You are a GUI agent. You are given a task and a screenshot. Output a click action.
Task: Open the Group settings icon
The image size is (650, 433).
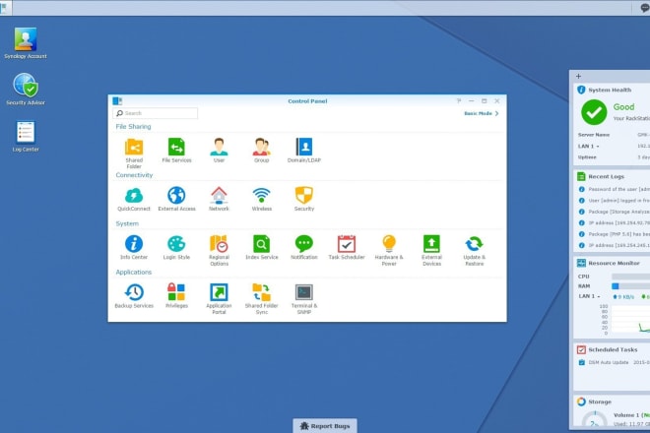click(262, 151)
